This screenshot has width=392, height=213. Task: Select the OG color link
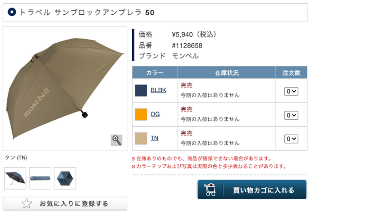[x=155, y=114]
